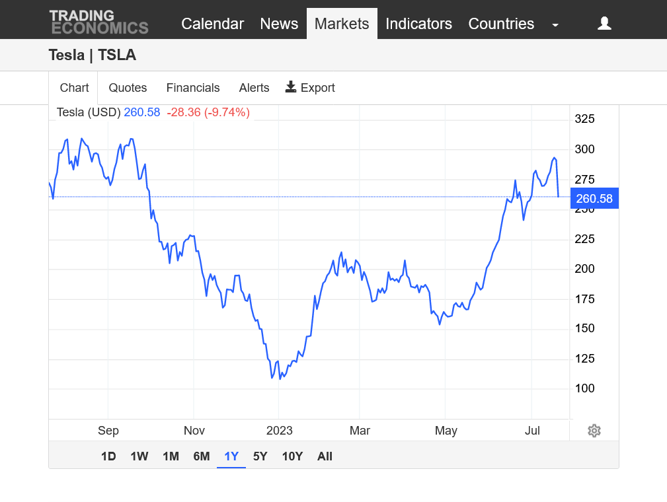Image resolution: width=667 pixels, height=502 pixels.
Task: Open the Financials tab
Action: tap(193, 88)
